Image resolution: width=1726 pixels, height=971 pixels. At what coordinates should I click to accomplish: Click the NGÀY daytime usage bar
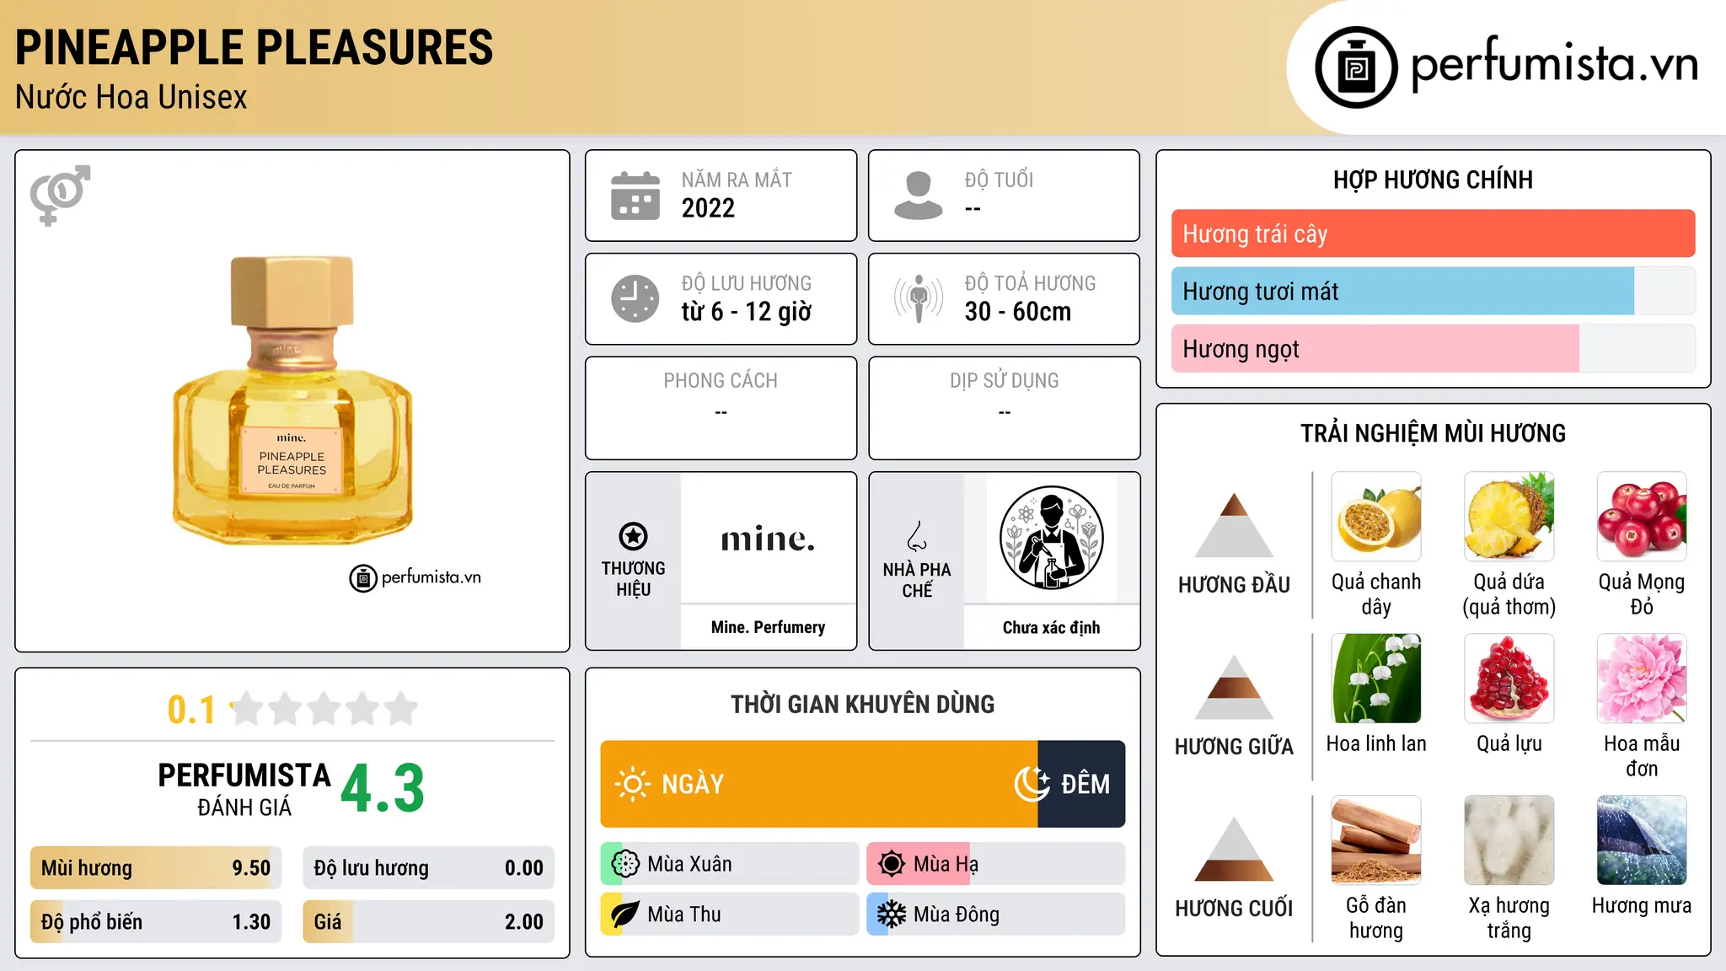(x=818, y=784)
